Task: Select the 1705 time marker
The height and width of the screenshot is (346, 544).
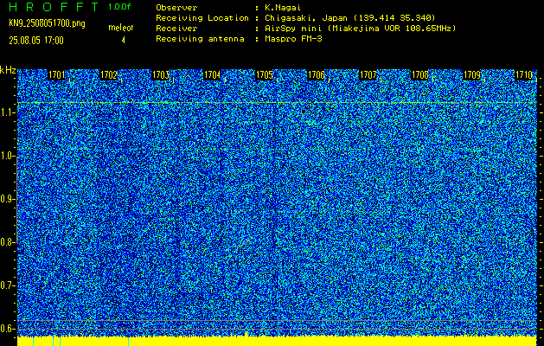Action: click(265, 75)
